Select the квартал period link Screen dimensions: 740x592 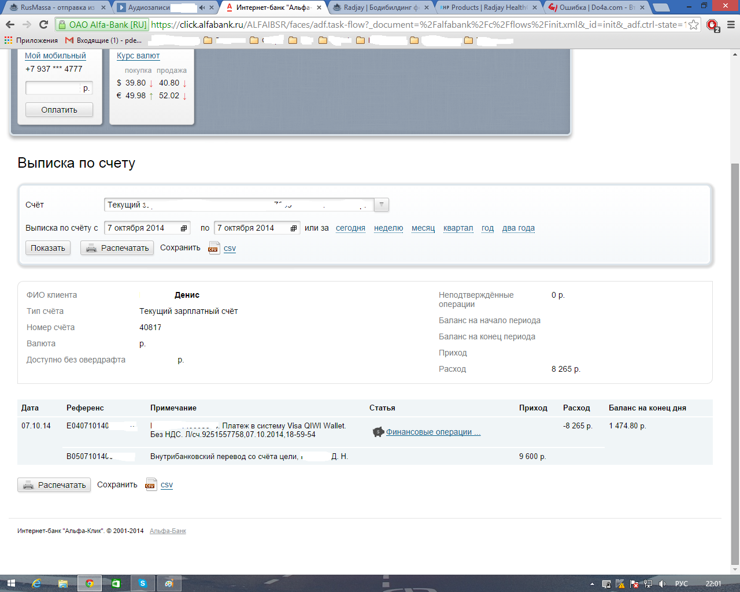458,228
